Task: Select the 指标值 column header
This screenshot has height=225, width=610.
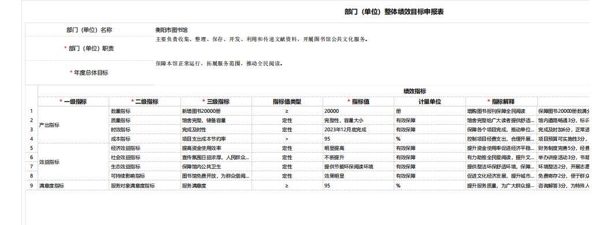Action: coord(358,102)
